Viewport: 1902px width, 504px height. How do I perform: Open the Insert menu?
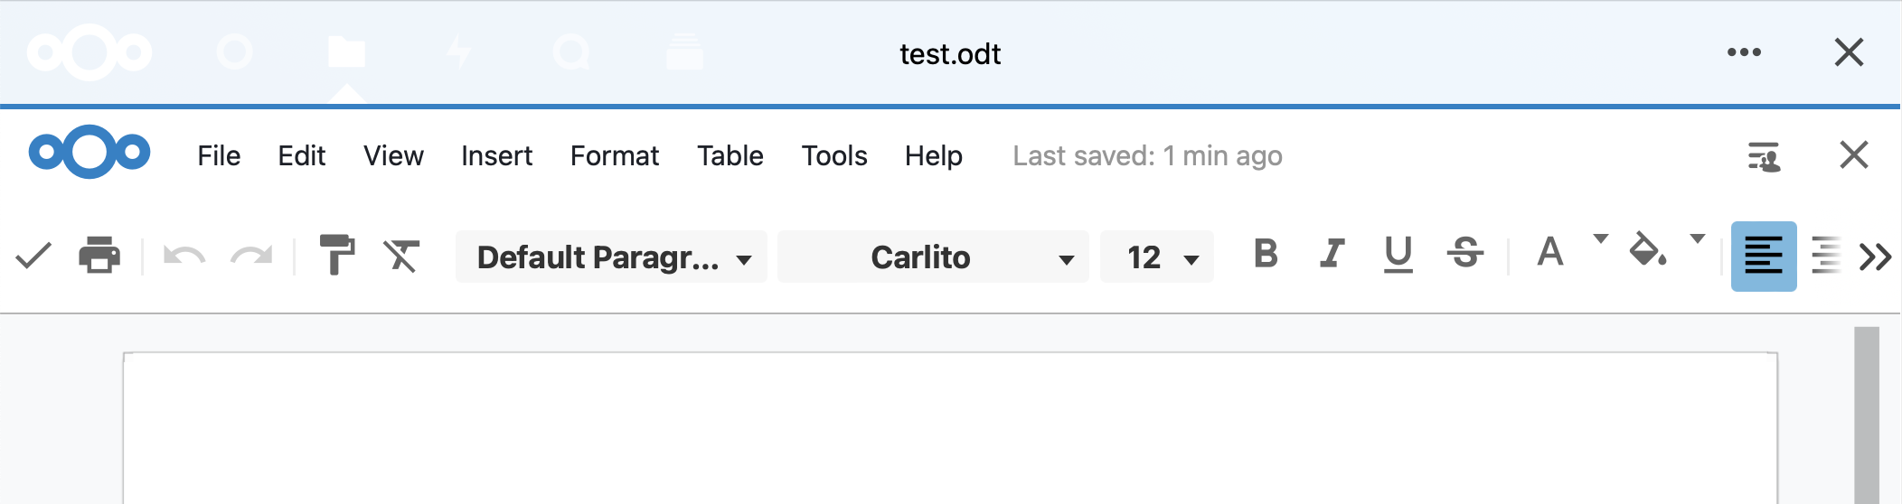[x=496, y=156]
